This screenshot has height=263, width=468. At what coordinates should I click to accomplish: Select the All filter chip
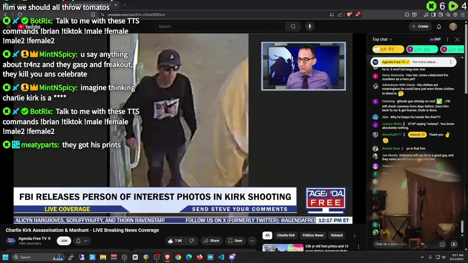click(x=267, y=235)
